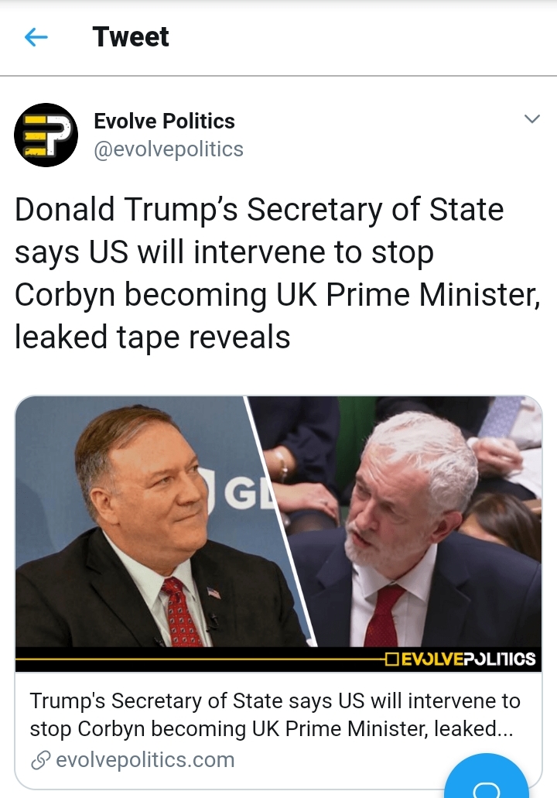Click the chain link icon beside evolvepolitics.com
This screenshot has width=557, height=798.
point(40,760)
